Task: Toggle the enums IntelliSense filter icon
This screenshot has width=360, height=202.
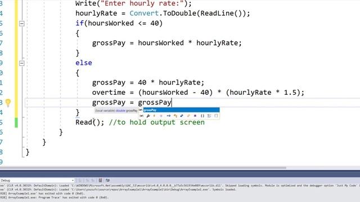Action: point(188,116)
